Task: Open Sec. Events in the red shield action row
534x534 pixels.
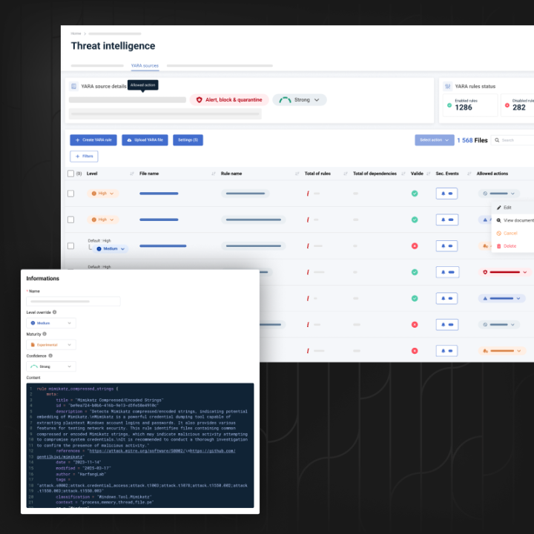Action: coord(447,272)
